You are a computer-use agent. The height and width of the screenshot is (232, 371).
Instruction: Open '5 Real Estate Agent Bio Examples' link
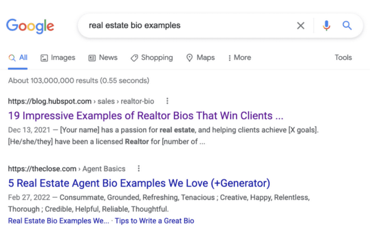point(139,183)
